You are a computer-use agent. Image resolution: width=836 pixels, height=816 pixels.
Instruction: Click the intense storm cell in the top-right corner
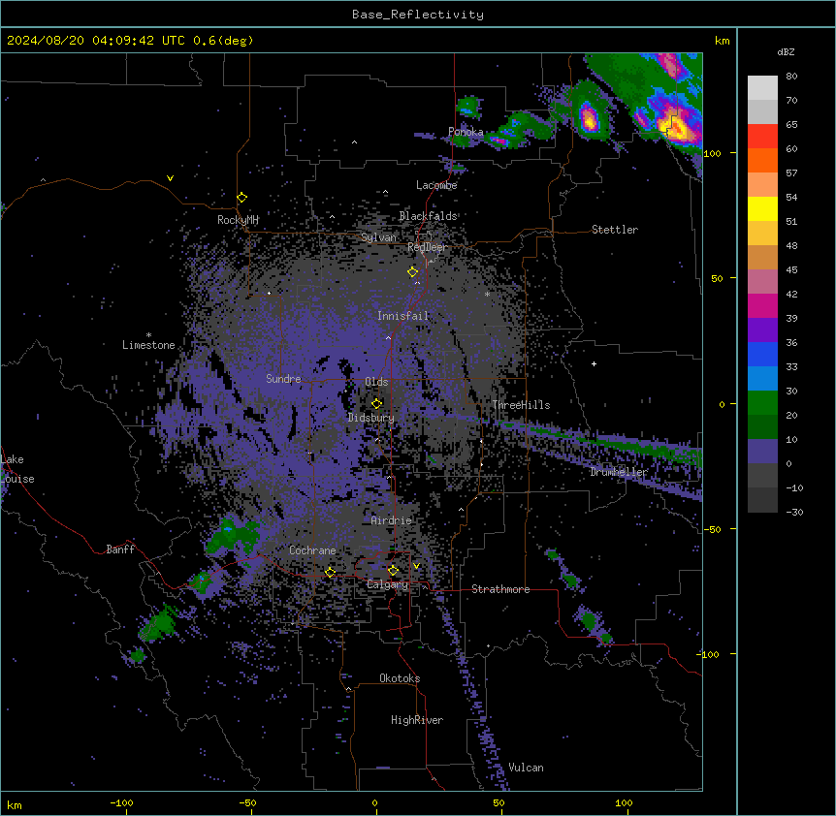click(x=675, y=127)
